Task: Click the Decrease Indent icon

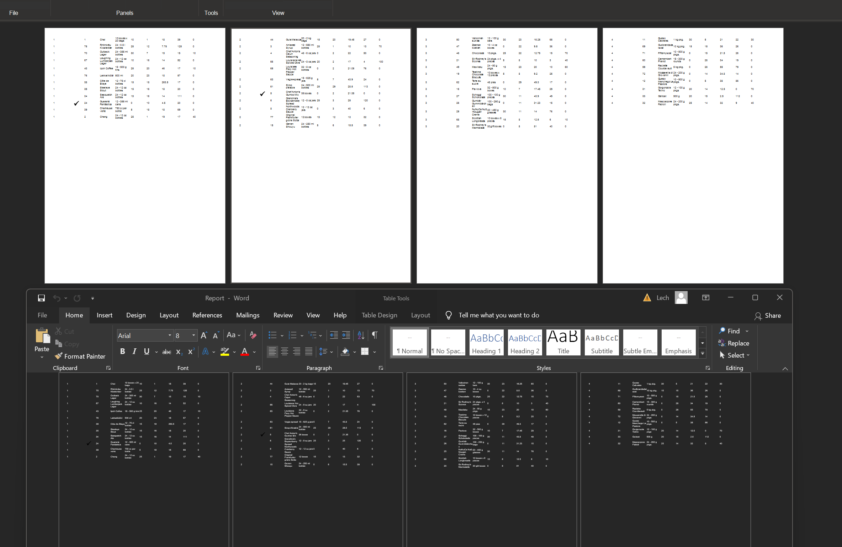Action: 334,335
